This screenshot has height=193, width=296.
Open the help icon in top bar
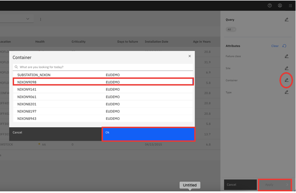click(270, 5)
